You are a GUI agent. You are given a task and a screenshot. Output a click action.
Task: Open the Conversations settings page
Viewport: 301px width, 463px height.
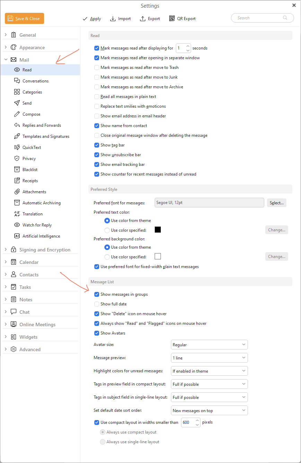click(x=35, y=81)
